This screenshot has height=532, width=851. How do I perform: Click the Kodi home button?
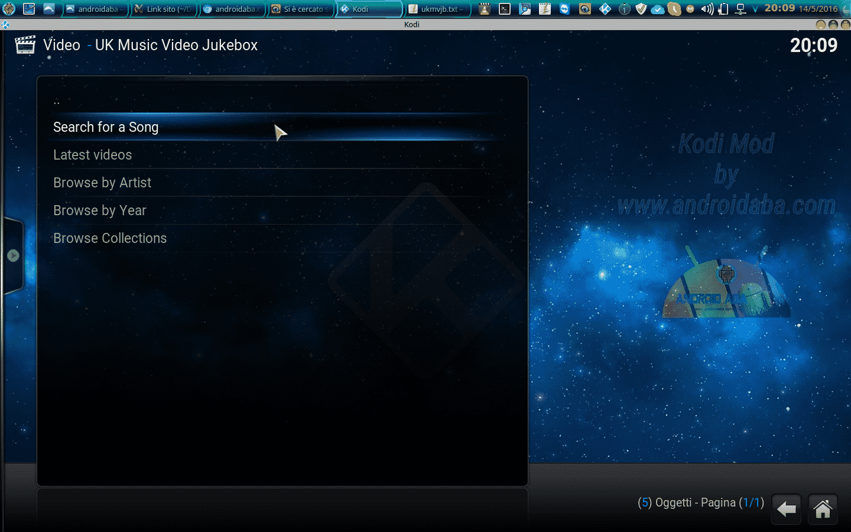(x=823, y=508)
